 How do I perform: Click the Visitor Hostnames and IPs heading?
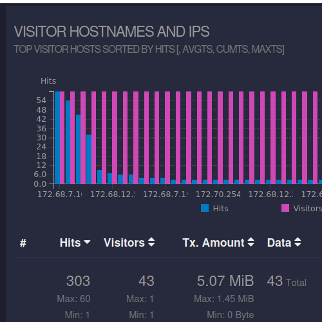coord(111,32)
